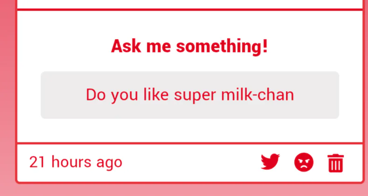
Task: Click the red frowning face button
Action: click(304, 162)
